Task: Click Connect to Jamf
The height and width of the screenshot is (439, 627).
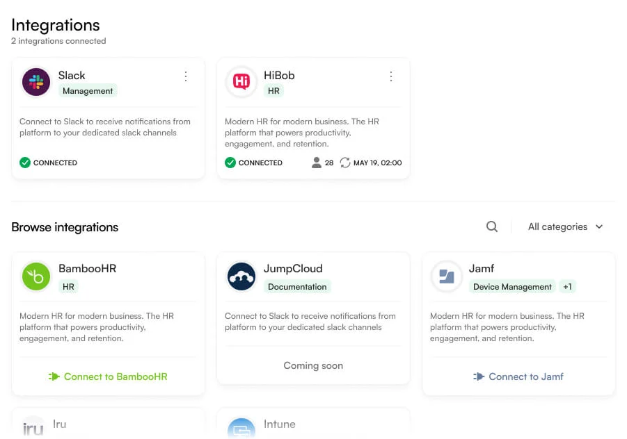Action: (x=518, y=376)
